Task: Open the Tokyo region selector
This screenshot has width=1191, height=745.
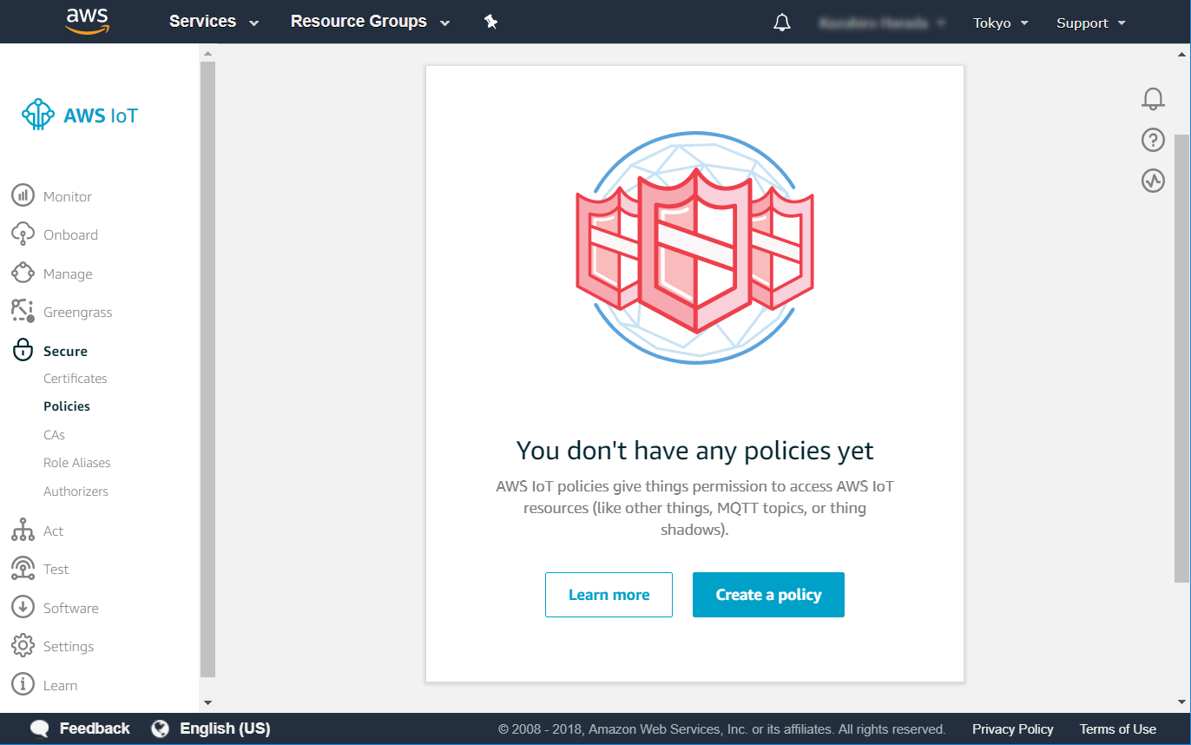Action: (1000, 23)
